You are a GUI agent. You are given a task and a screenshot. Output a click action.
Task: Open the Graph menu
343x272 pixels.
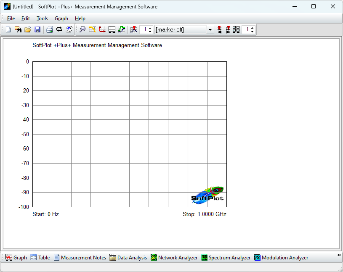[x=61, y=18]
